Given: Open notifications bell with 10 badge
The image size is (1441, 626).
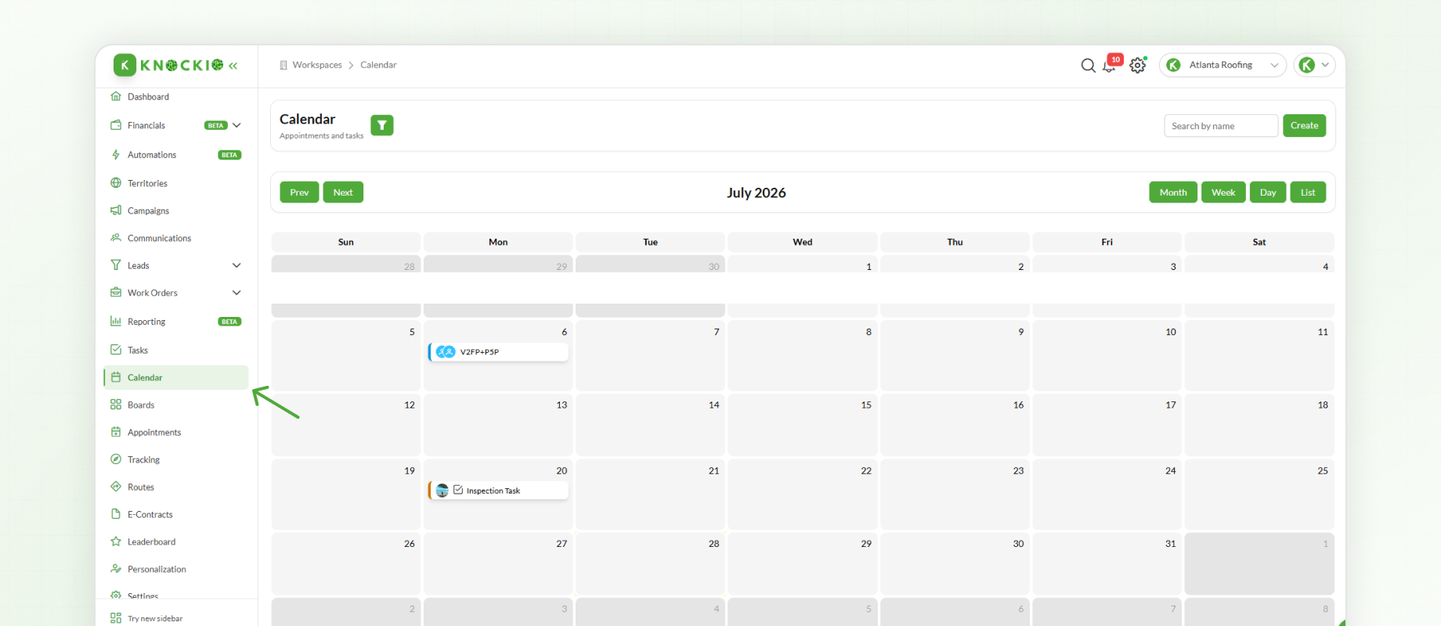Looking at the screenshot, I should pos(1111,64).
